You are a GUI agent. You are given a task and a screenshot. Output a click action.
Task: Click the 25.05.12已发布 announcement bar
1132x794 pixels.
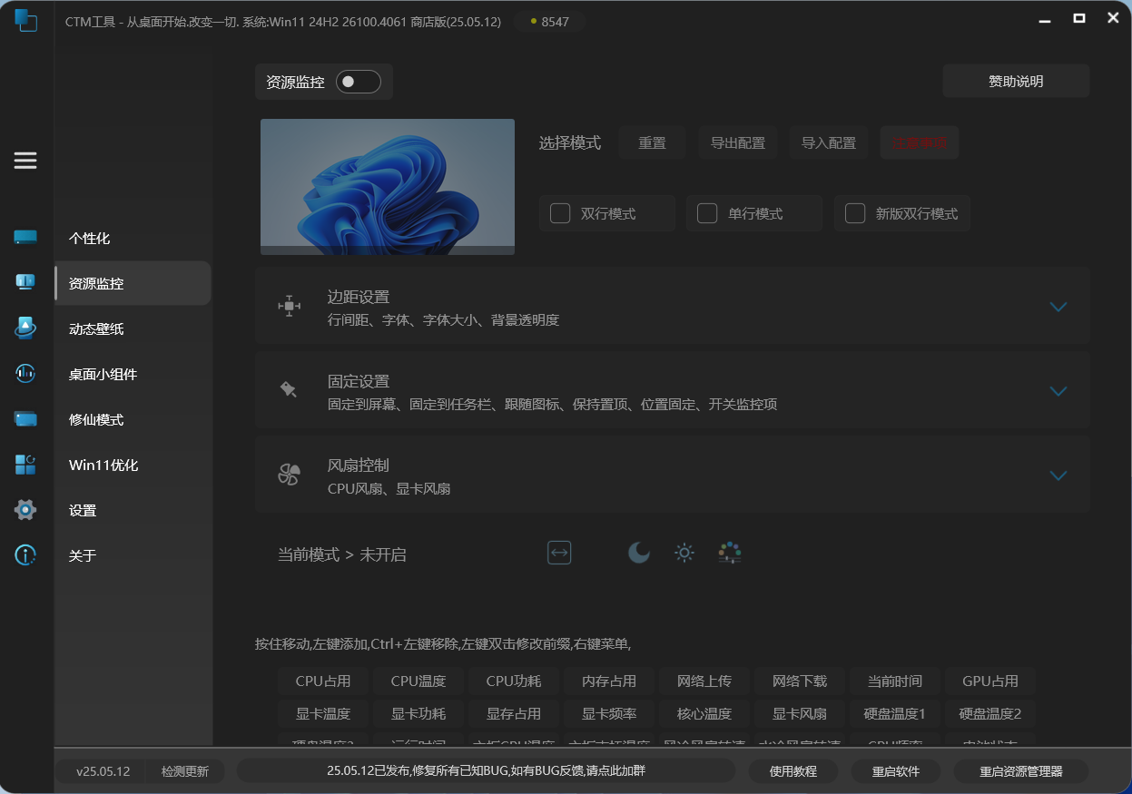click(486, 770)
